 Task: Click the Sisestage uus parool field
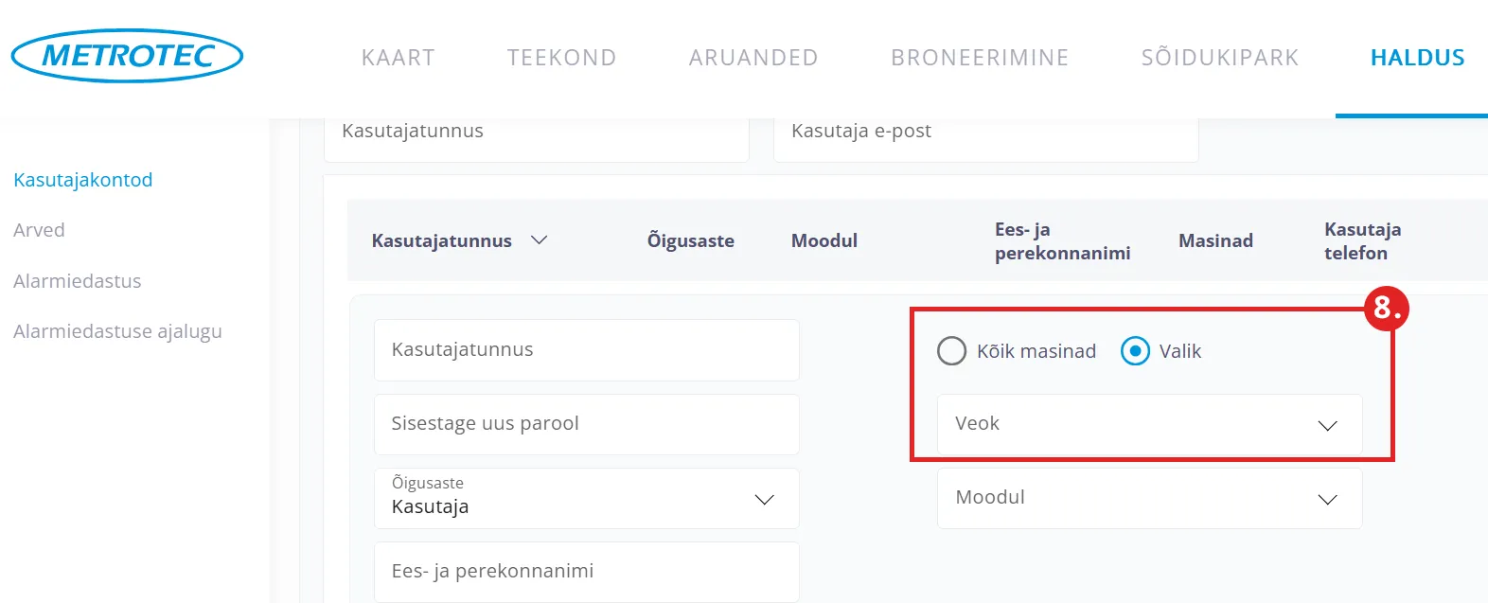pos(586,424)
